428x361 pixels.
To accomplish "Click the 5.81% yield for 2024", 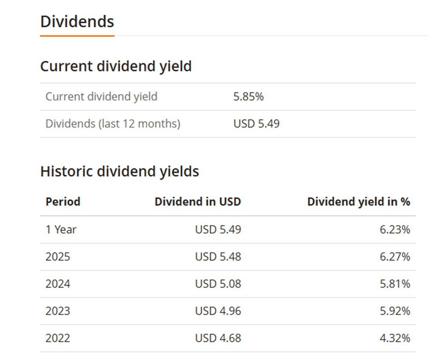I will 395,284.
